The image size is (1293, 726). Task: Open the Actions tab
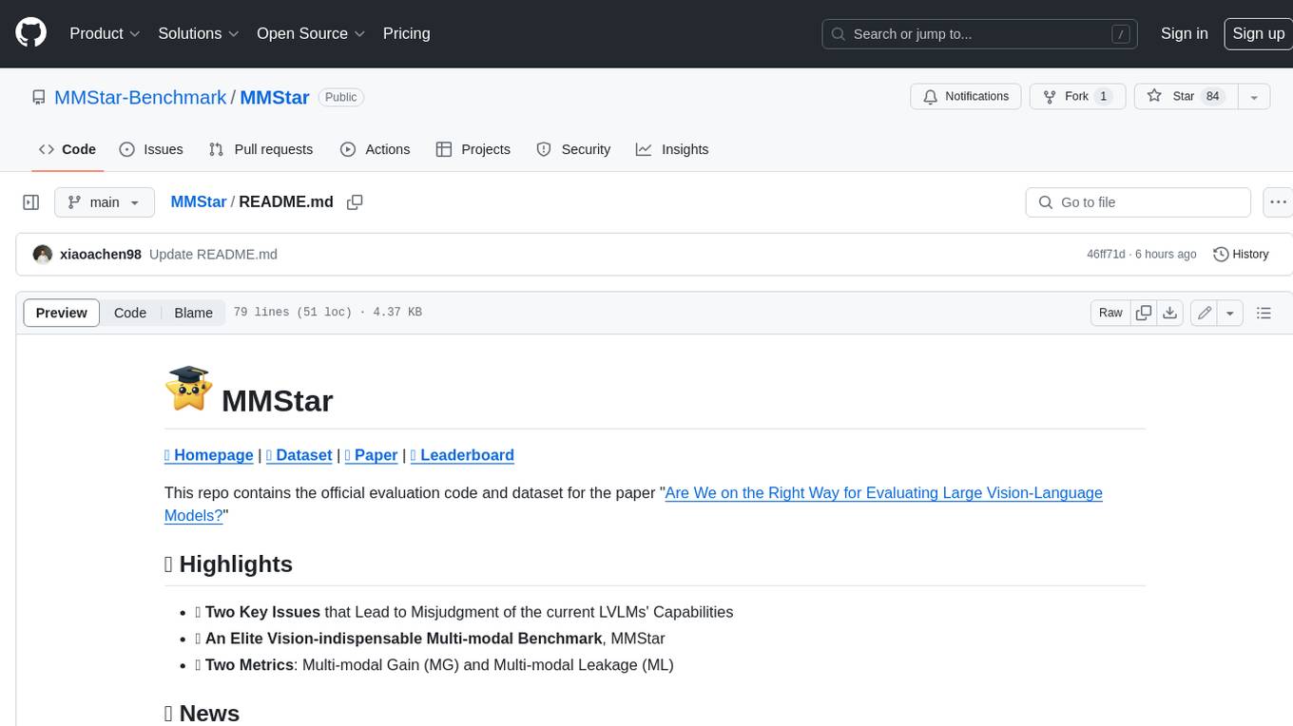(x=376, y=149)
